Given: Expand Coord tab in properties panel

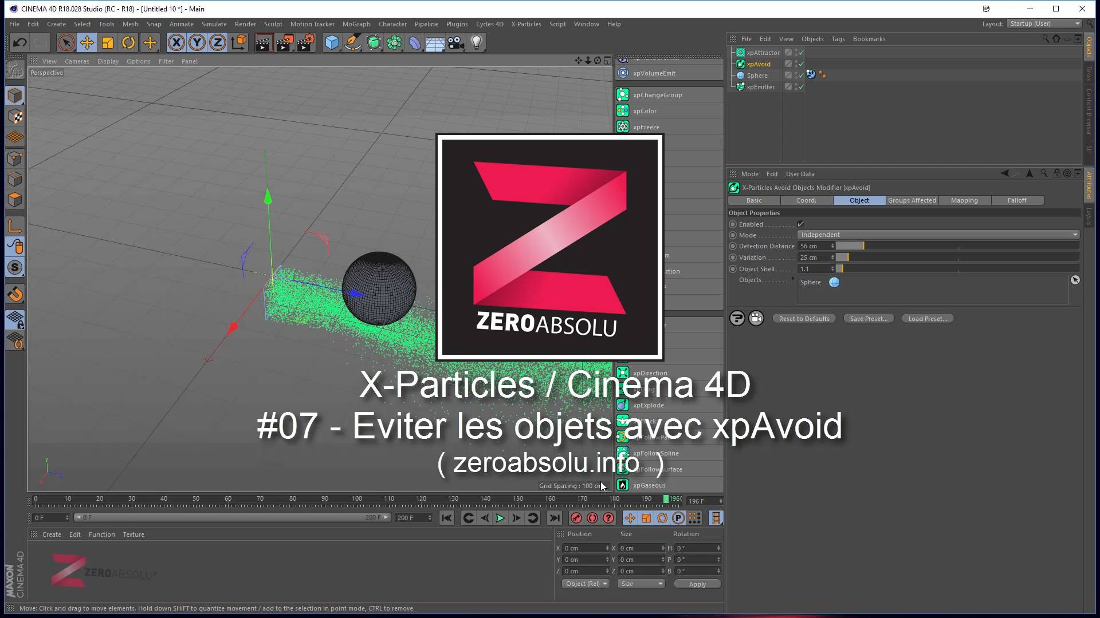Looking at the screenshot, I should (806, 200).
